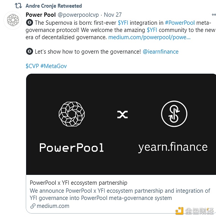
Task: Open the first $YFI cashtag
Action: (123, 23)
